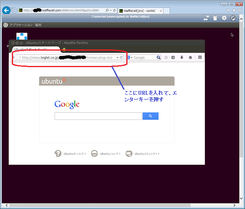The width and height of the screenshot is (245, 209).
Task: Refresh the page in Internet Explorer
Action: click(114, 10)
